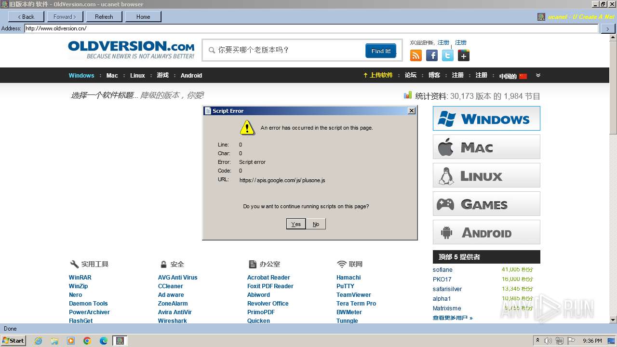Screen dimensions: 617x347
Task: Click the search magnifier icon
Action: [212, 50]
